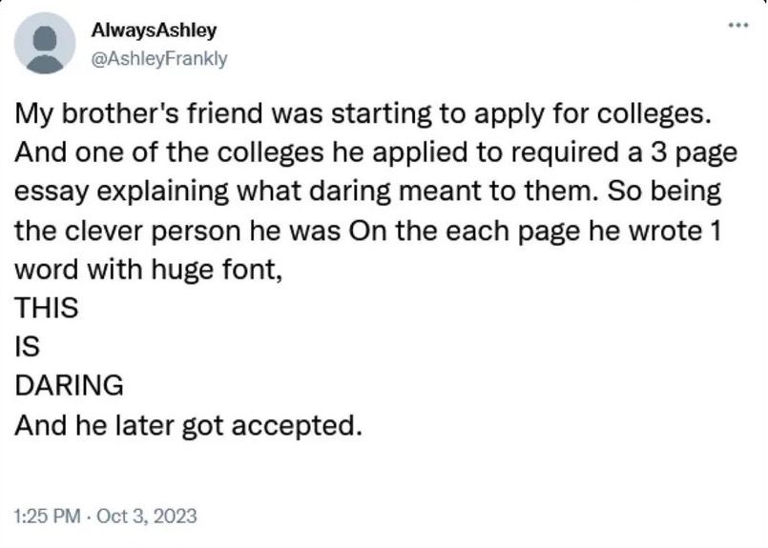
Task: Click the line 'And he later got accepted.'
Action: [188, 423]
